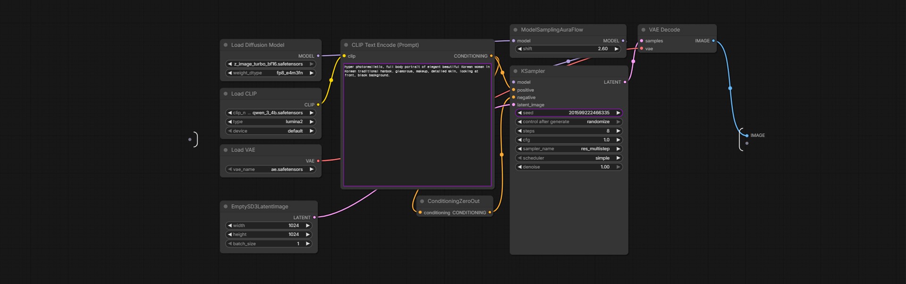Advance scheduler with its right arrow

(618, 158)
